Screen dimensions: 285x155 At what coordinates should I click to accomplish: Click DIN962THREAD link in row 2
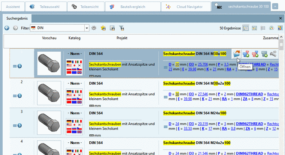[249, 94]
